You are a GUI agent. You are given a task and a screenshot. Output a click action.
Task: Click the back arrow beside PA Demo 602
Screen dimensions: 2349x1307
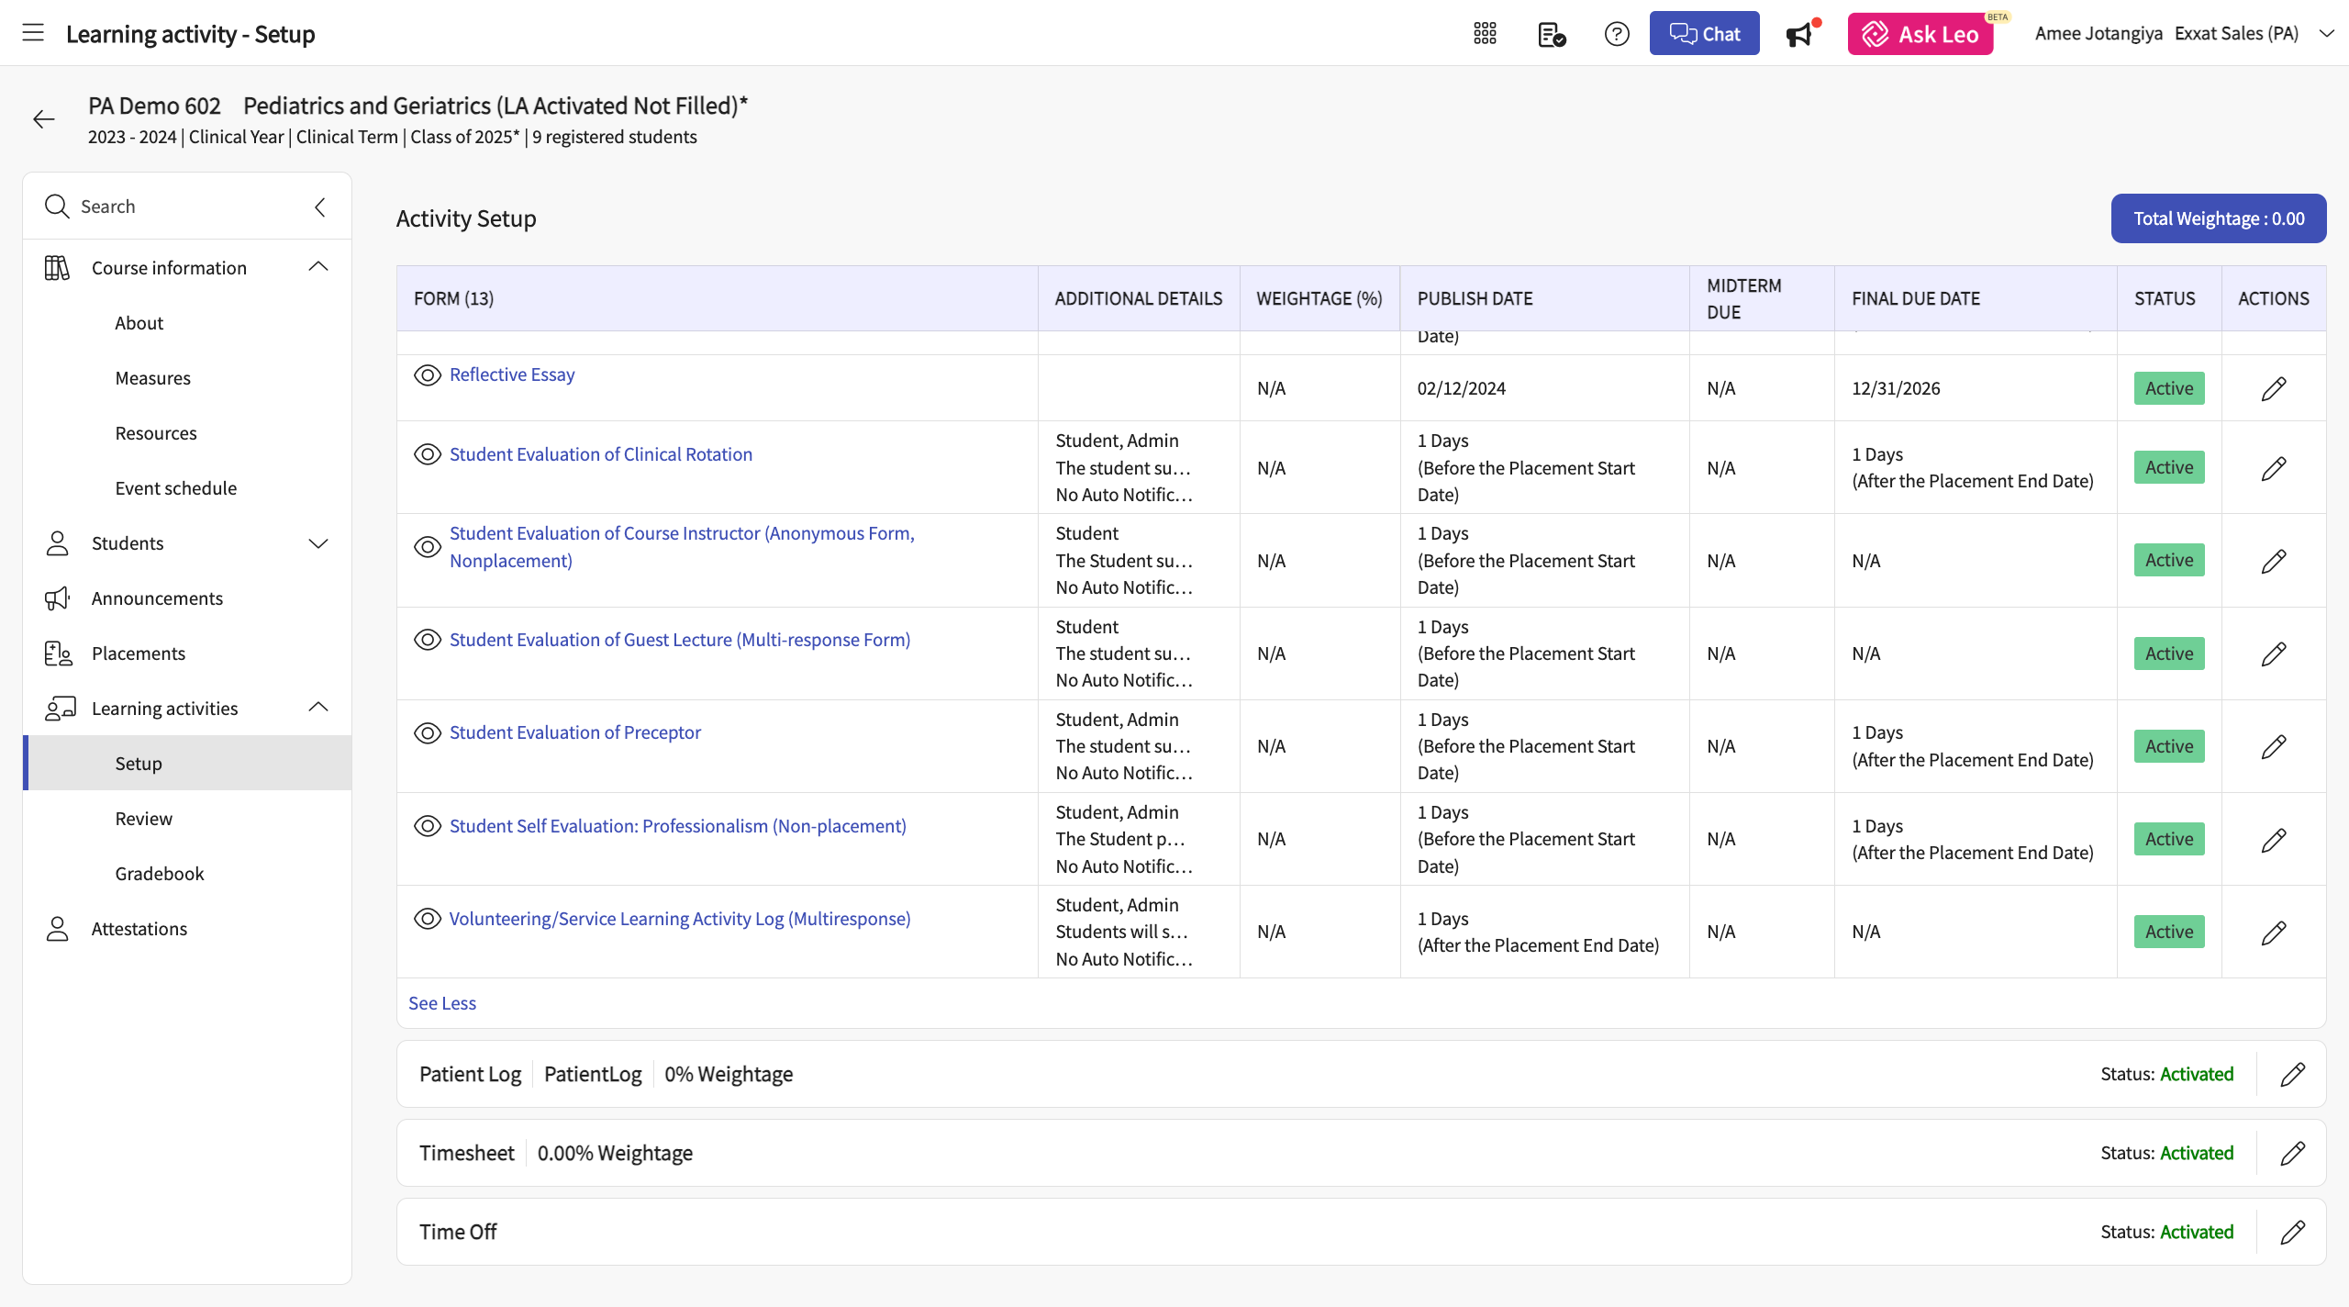[43, 119]
